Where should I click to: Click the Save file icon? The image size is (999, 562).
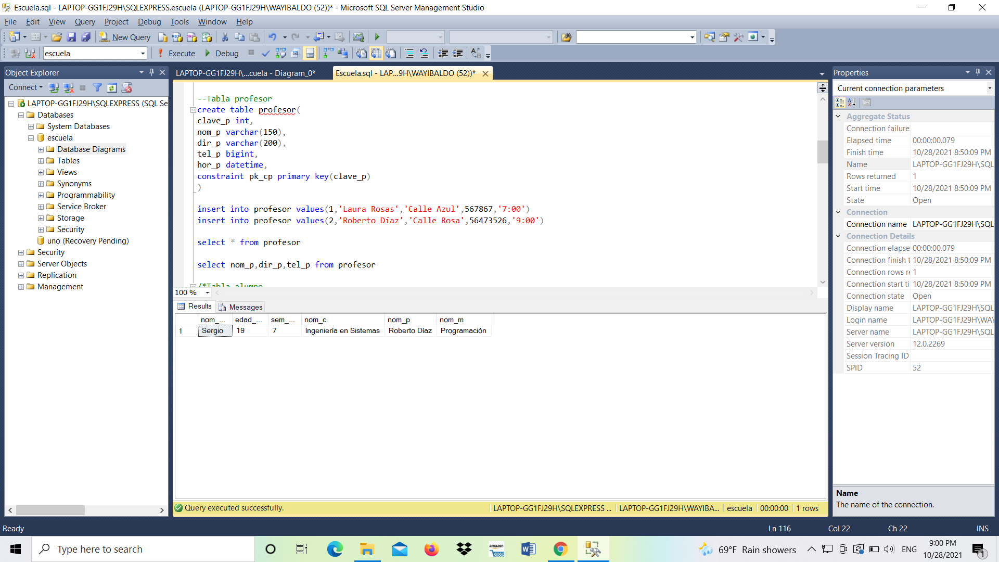tap(72, 37)
